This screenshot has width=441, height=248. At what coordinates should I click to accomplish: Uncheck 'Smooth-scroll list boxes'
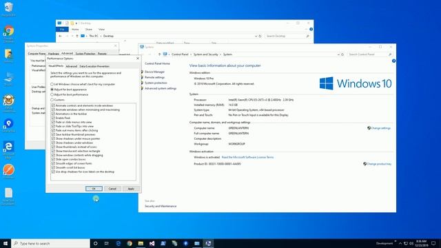click(x=53, y=167)
